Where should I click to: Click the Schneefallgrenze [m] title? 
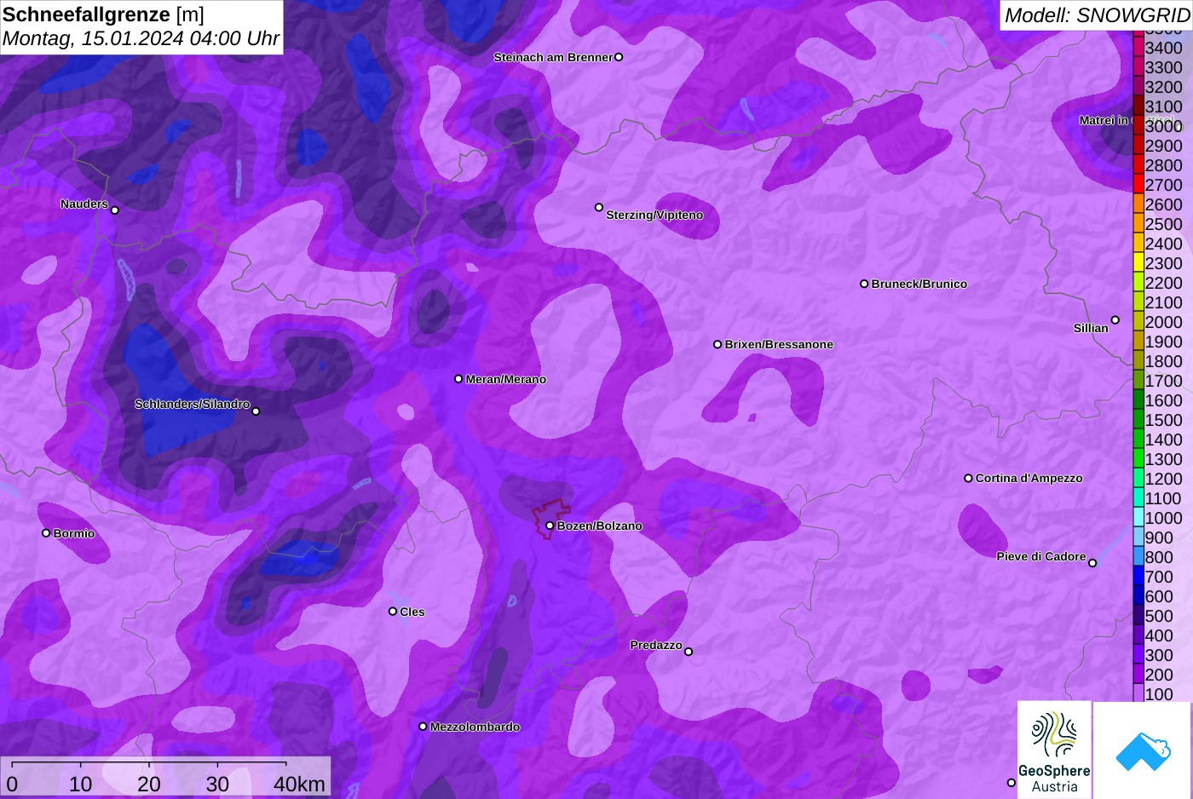104,14
